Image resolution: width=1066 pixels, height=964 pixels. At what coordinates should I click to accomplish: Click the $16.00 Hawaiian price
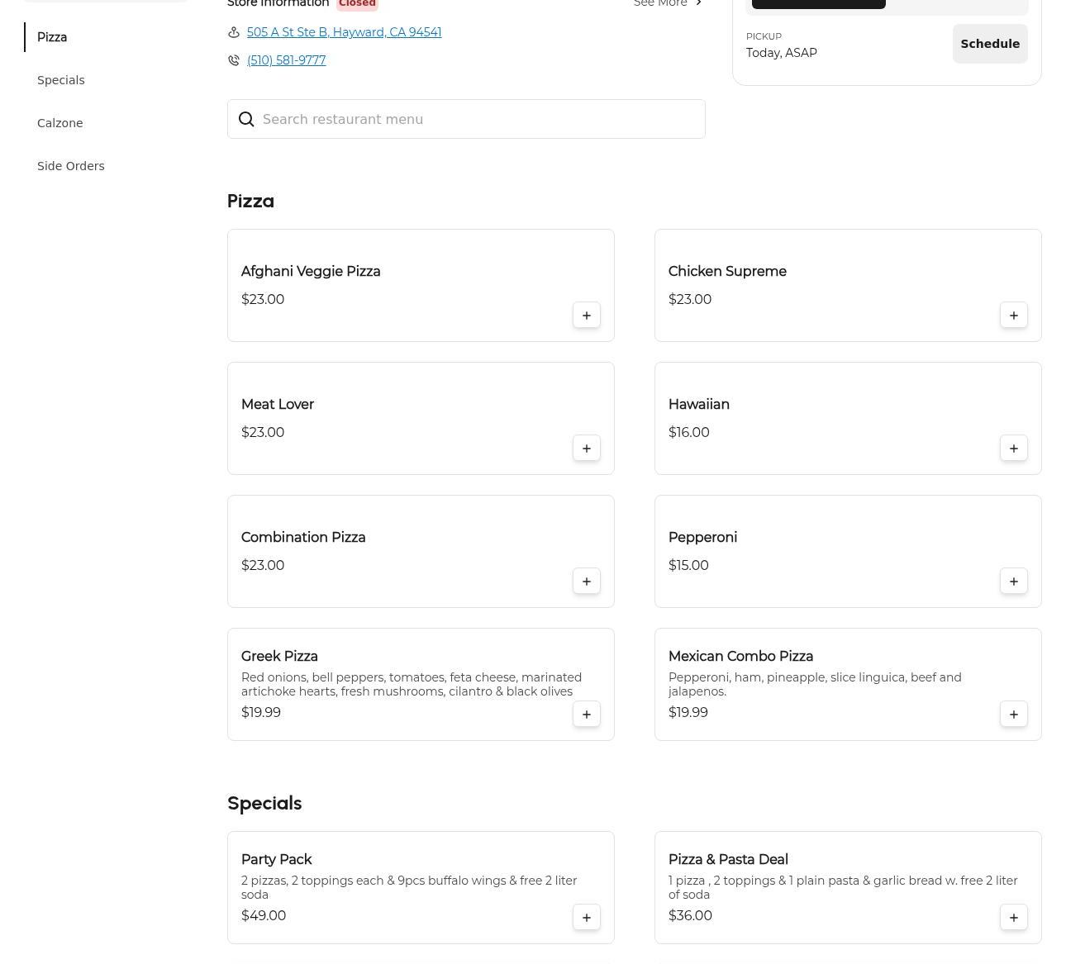[x=689, y=433]
